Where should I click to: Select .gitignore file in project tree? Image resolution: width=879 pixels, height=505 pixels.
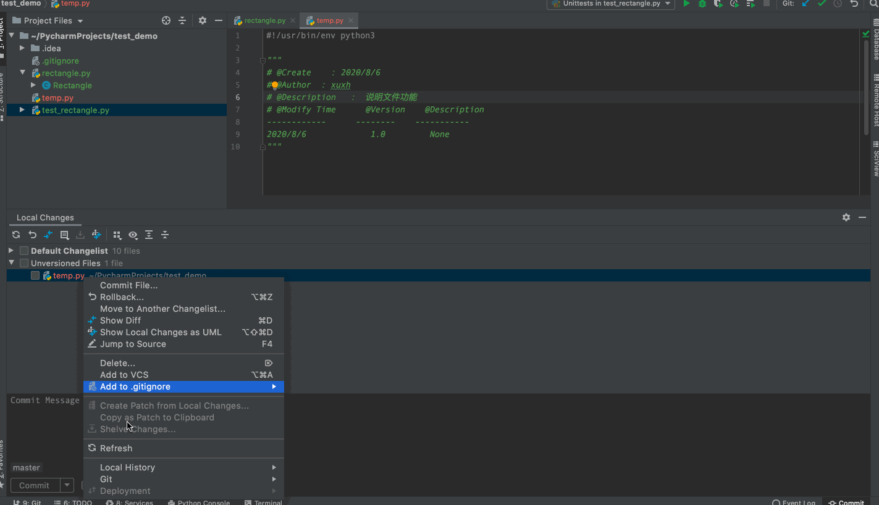coord(60,61)
